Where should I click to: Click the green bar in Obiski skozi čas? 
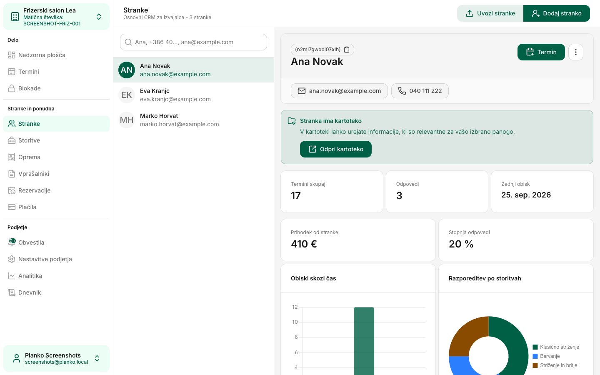(x=364, y=341)
